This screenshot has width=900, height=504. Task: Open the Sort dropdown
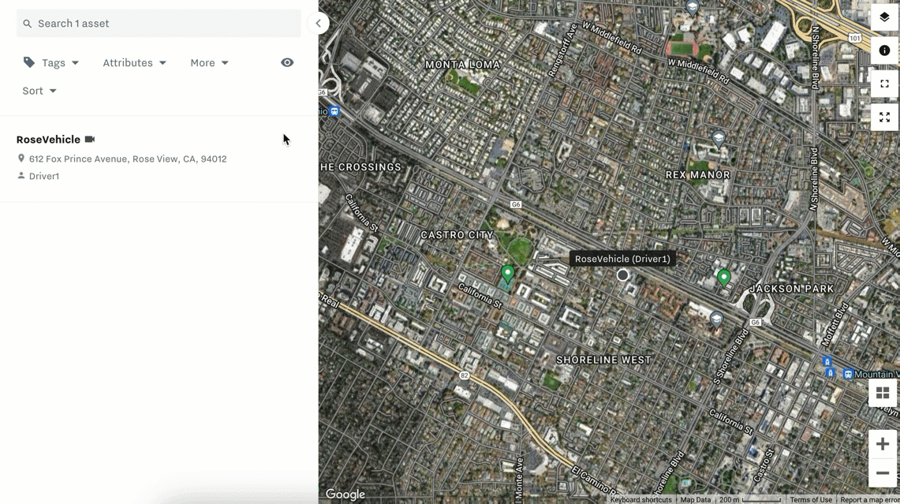pyautogui.click(x=39, y=91)
